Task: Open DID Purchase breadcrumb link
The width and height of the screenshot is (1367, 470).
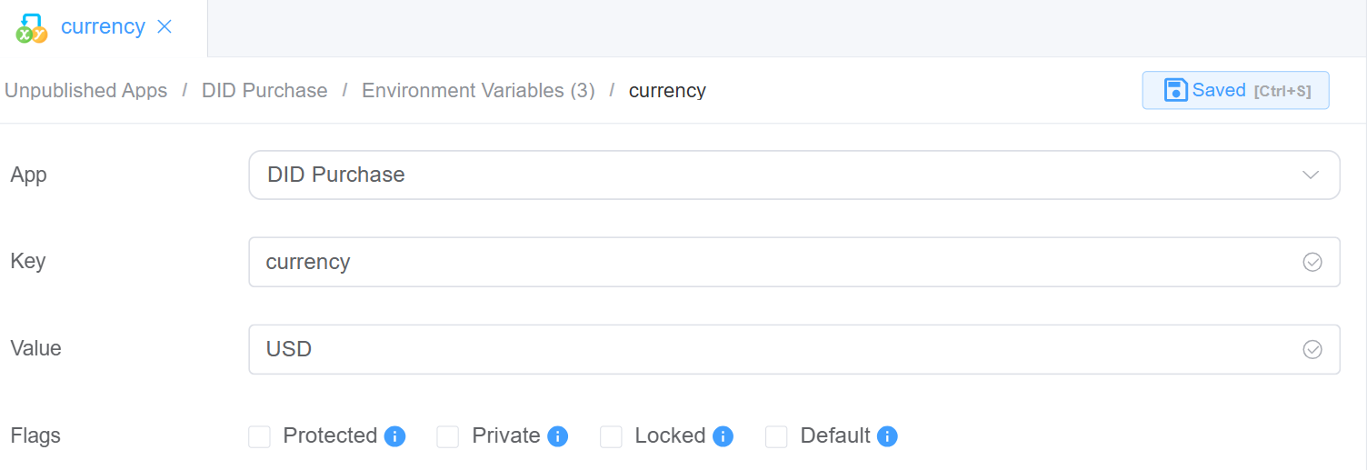Action: pyautogui.click(x=264, y=91)
